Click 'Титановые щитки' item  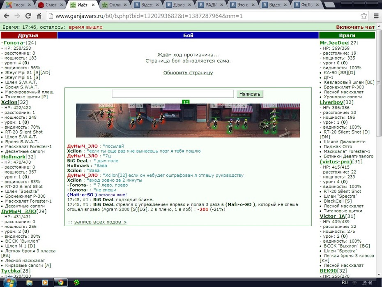(x=343, y=211)
